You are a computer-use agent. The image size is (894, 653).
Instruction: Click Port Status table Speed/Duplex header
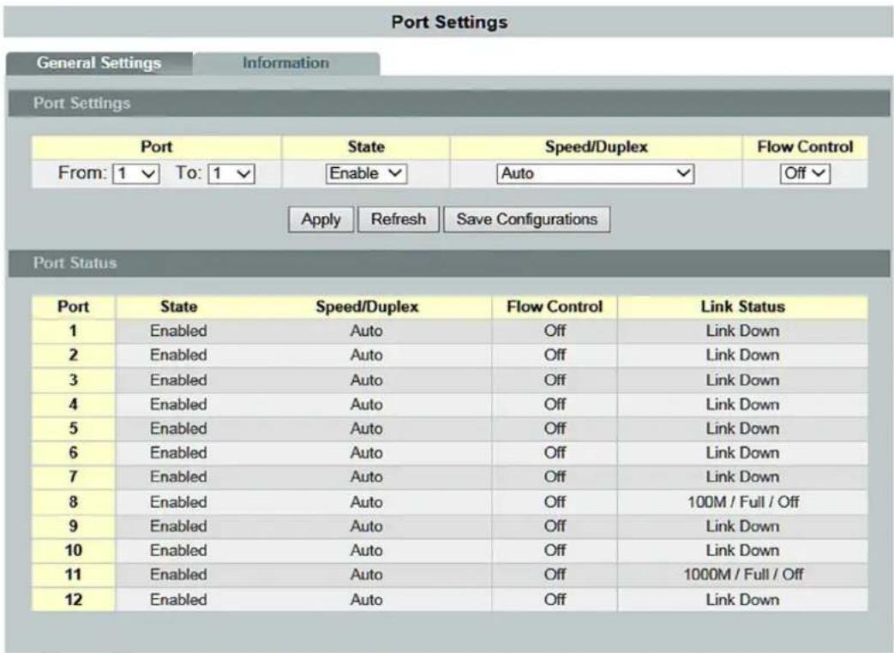tap(367, 307)
